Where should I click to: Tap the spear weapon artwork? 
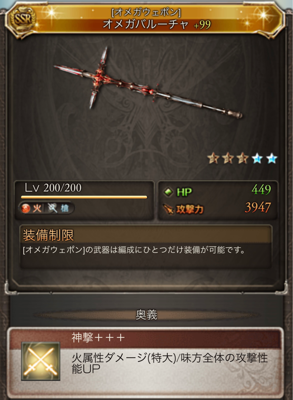(x=148, y=83)
